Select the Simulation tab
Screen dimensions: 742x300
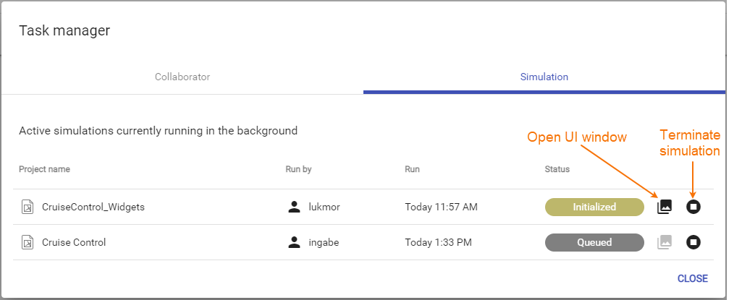click(544, 77)
